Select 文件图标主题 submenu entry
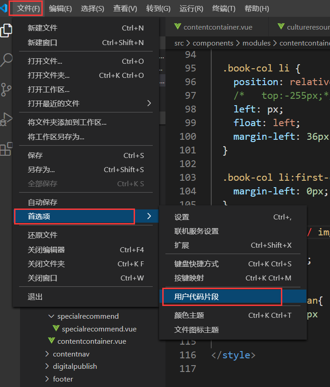330x387 pixels. [233, 330]
